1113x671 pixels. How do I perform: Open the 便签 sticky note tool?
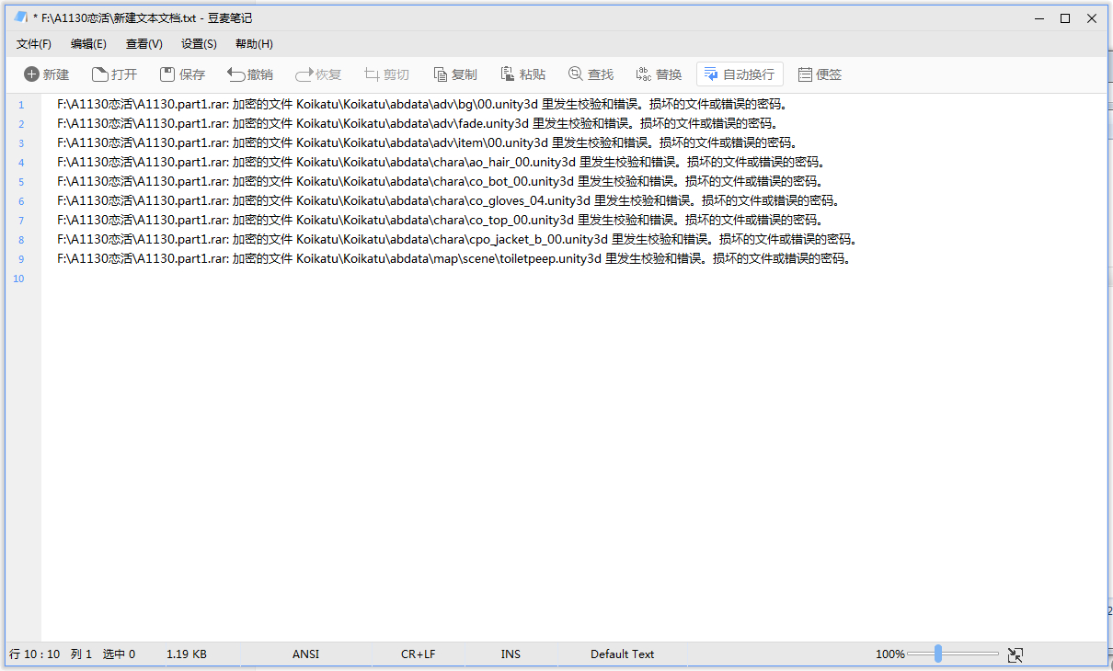820,74
